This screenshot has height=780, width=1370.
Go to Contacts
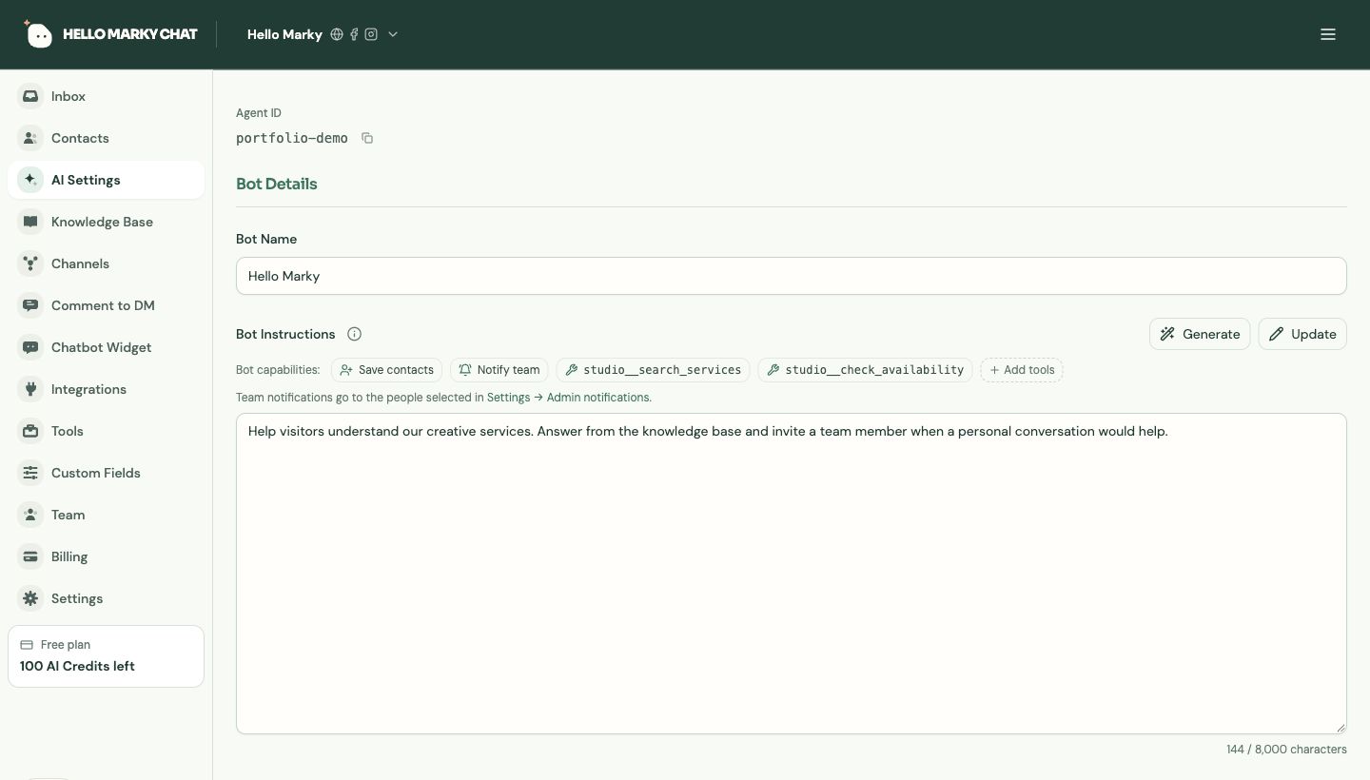coord(106,138)
